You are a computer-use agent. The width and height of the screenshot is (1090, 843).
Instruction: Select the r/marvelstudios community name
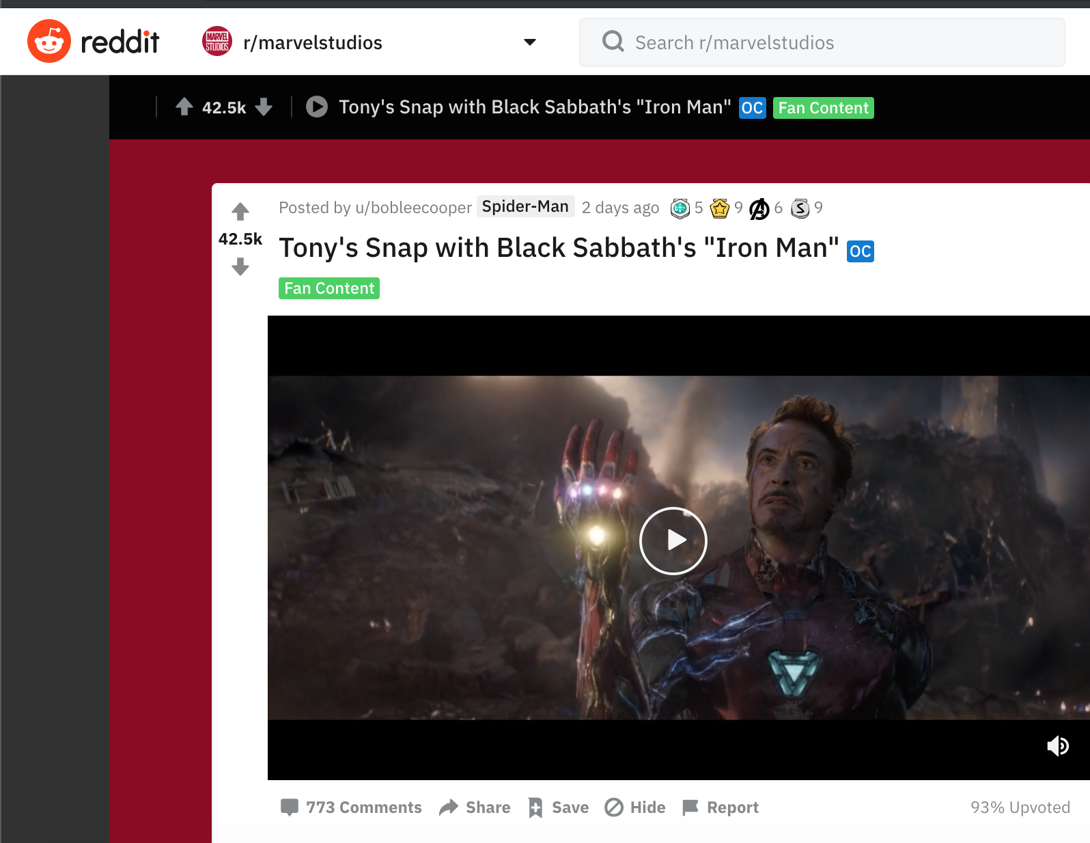point(313,42)
